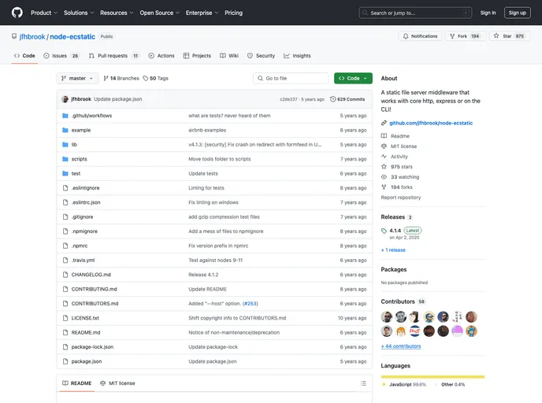Click the GitHub logo icon
This screenshot has height=403, width=542.
[17, 13]
